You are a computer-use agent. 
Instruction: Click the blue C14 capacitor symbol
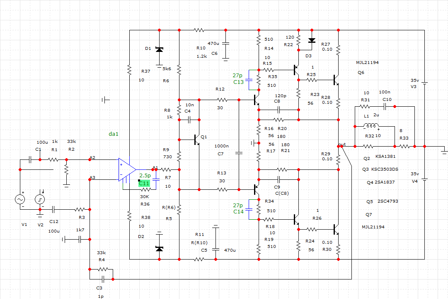pyautogui.click(x=249, y=209)
